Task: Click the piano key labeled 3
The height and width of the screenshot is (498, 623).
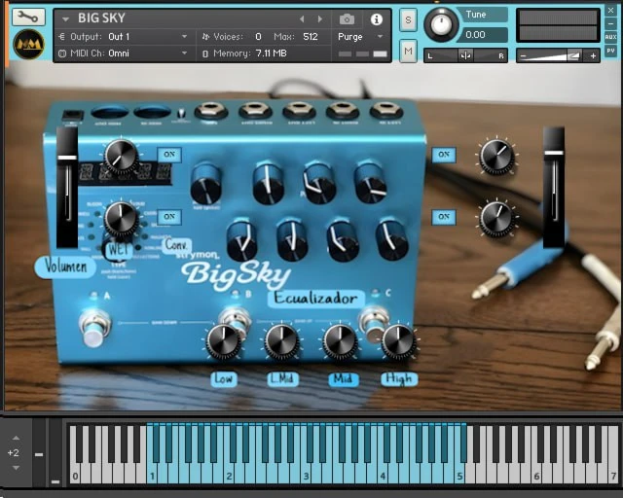Action: [x=306, y=476]
